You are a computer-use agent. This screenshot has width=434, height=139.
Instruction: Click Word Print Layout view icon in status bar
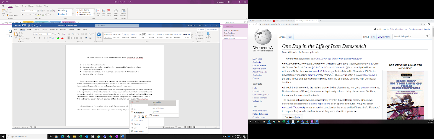(189, 127)
